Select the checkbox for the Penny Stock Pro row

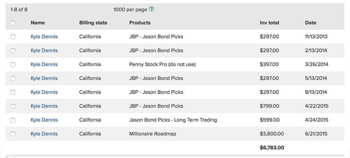pos(13,65)
